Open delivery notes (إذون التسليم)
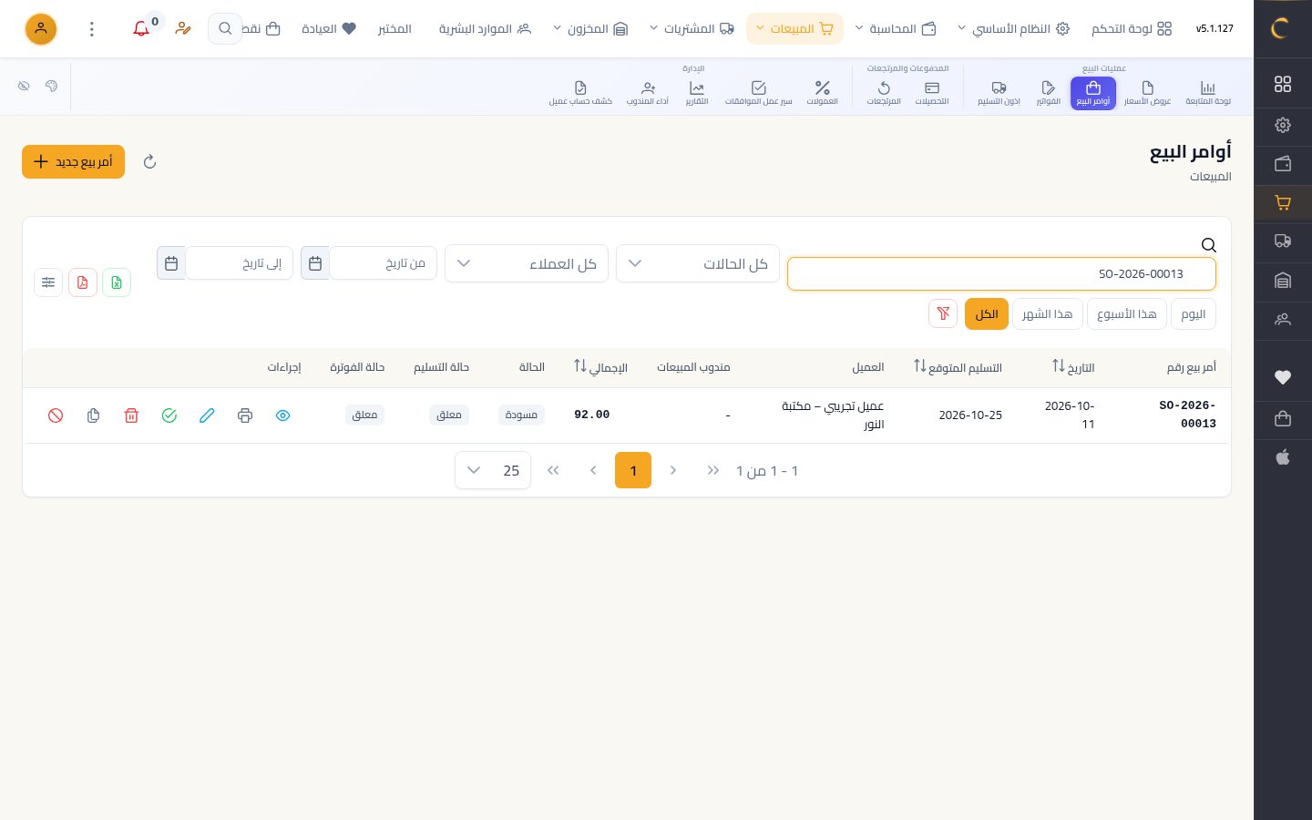1312x820 pixels. pos(999,92)
